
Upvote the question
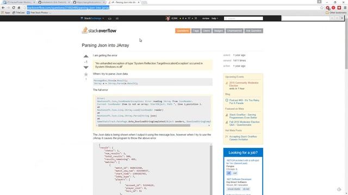click(x=86, y=56)
